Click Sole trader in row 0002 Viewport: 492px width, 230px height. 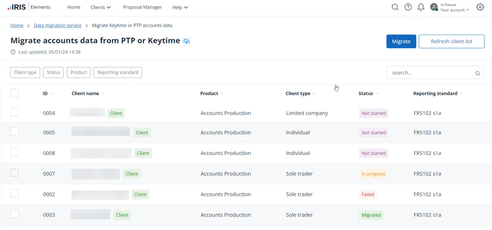click(299, 194)
